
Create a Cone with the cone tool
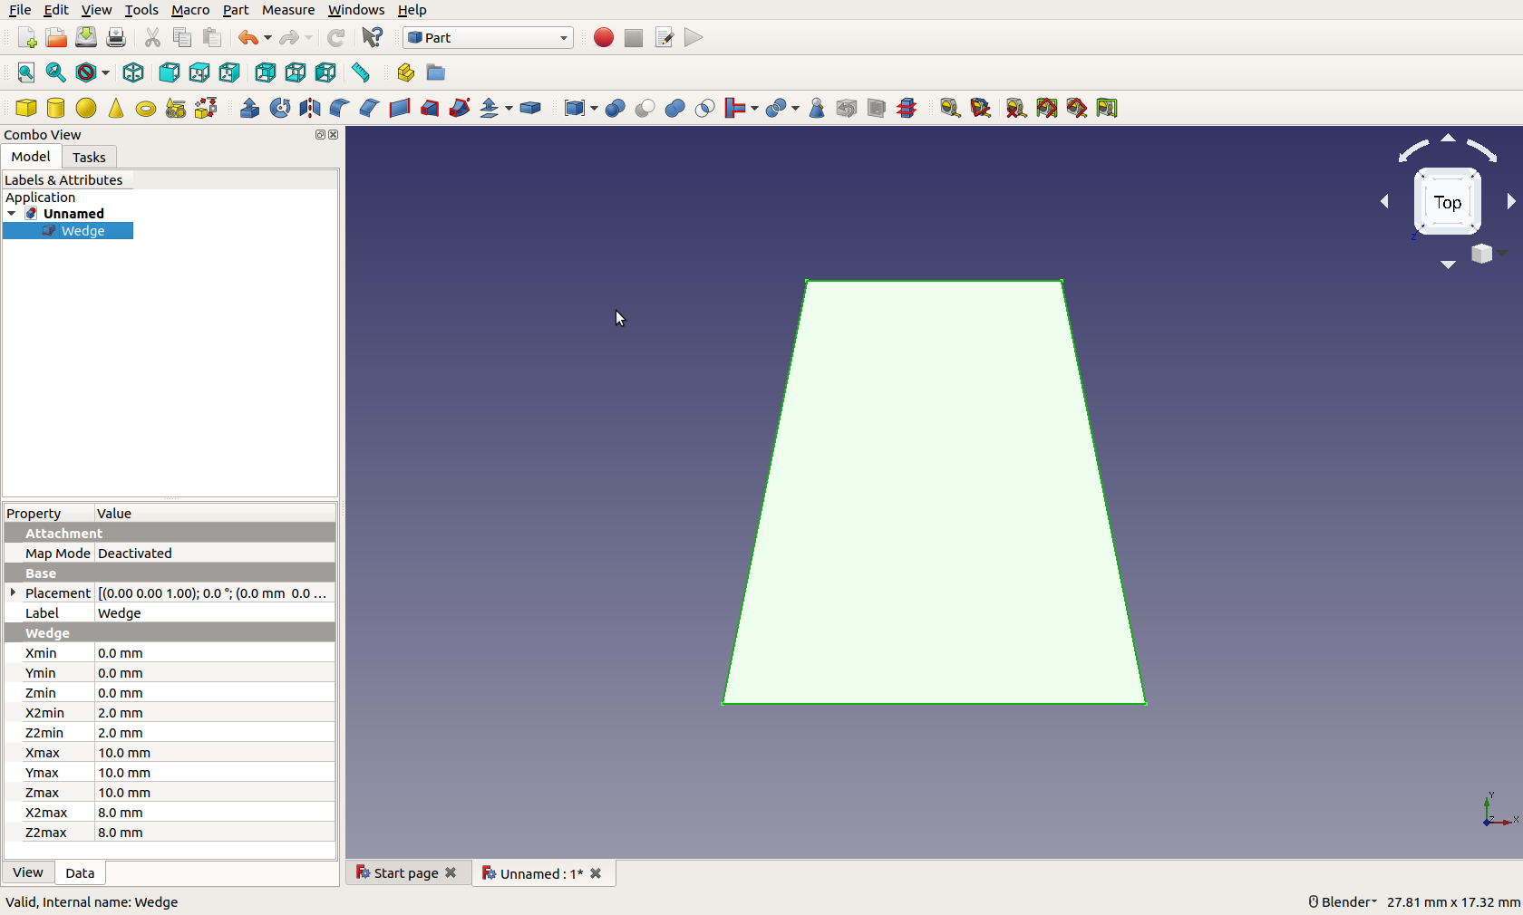point(116,108)
